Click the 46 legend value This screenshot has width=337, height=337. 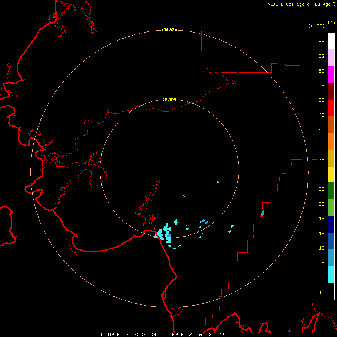(322, 115)
